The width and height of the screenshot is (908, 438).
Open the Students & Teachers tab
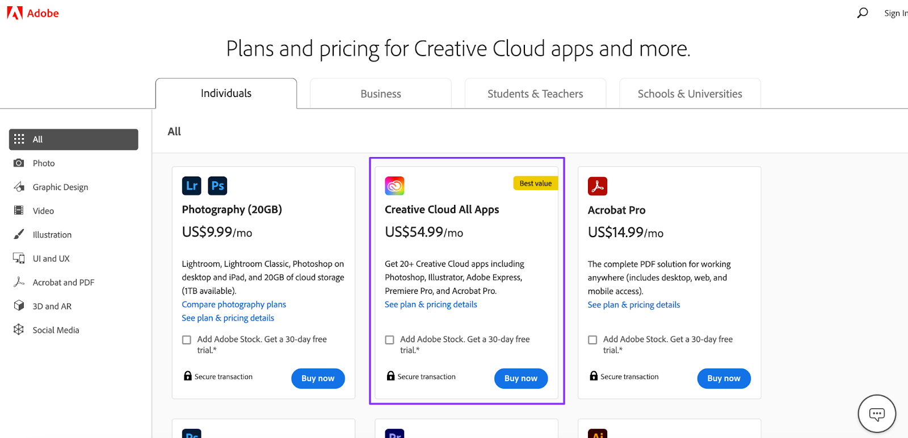tap(535, 94)
